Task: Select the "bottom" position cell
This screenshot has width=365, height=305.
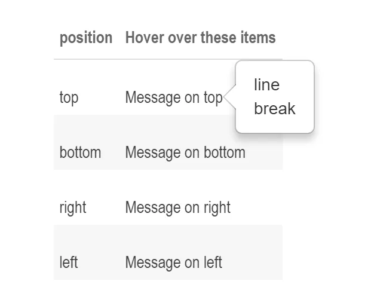Action: coord(80,152)
